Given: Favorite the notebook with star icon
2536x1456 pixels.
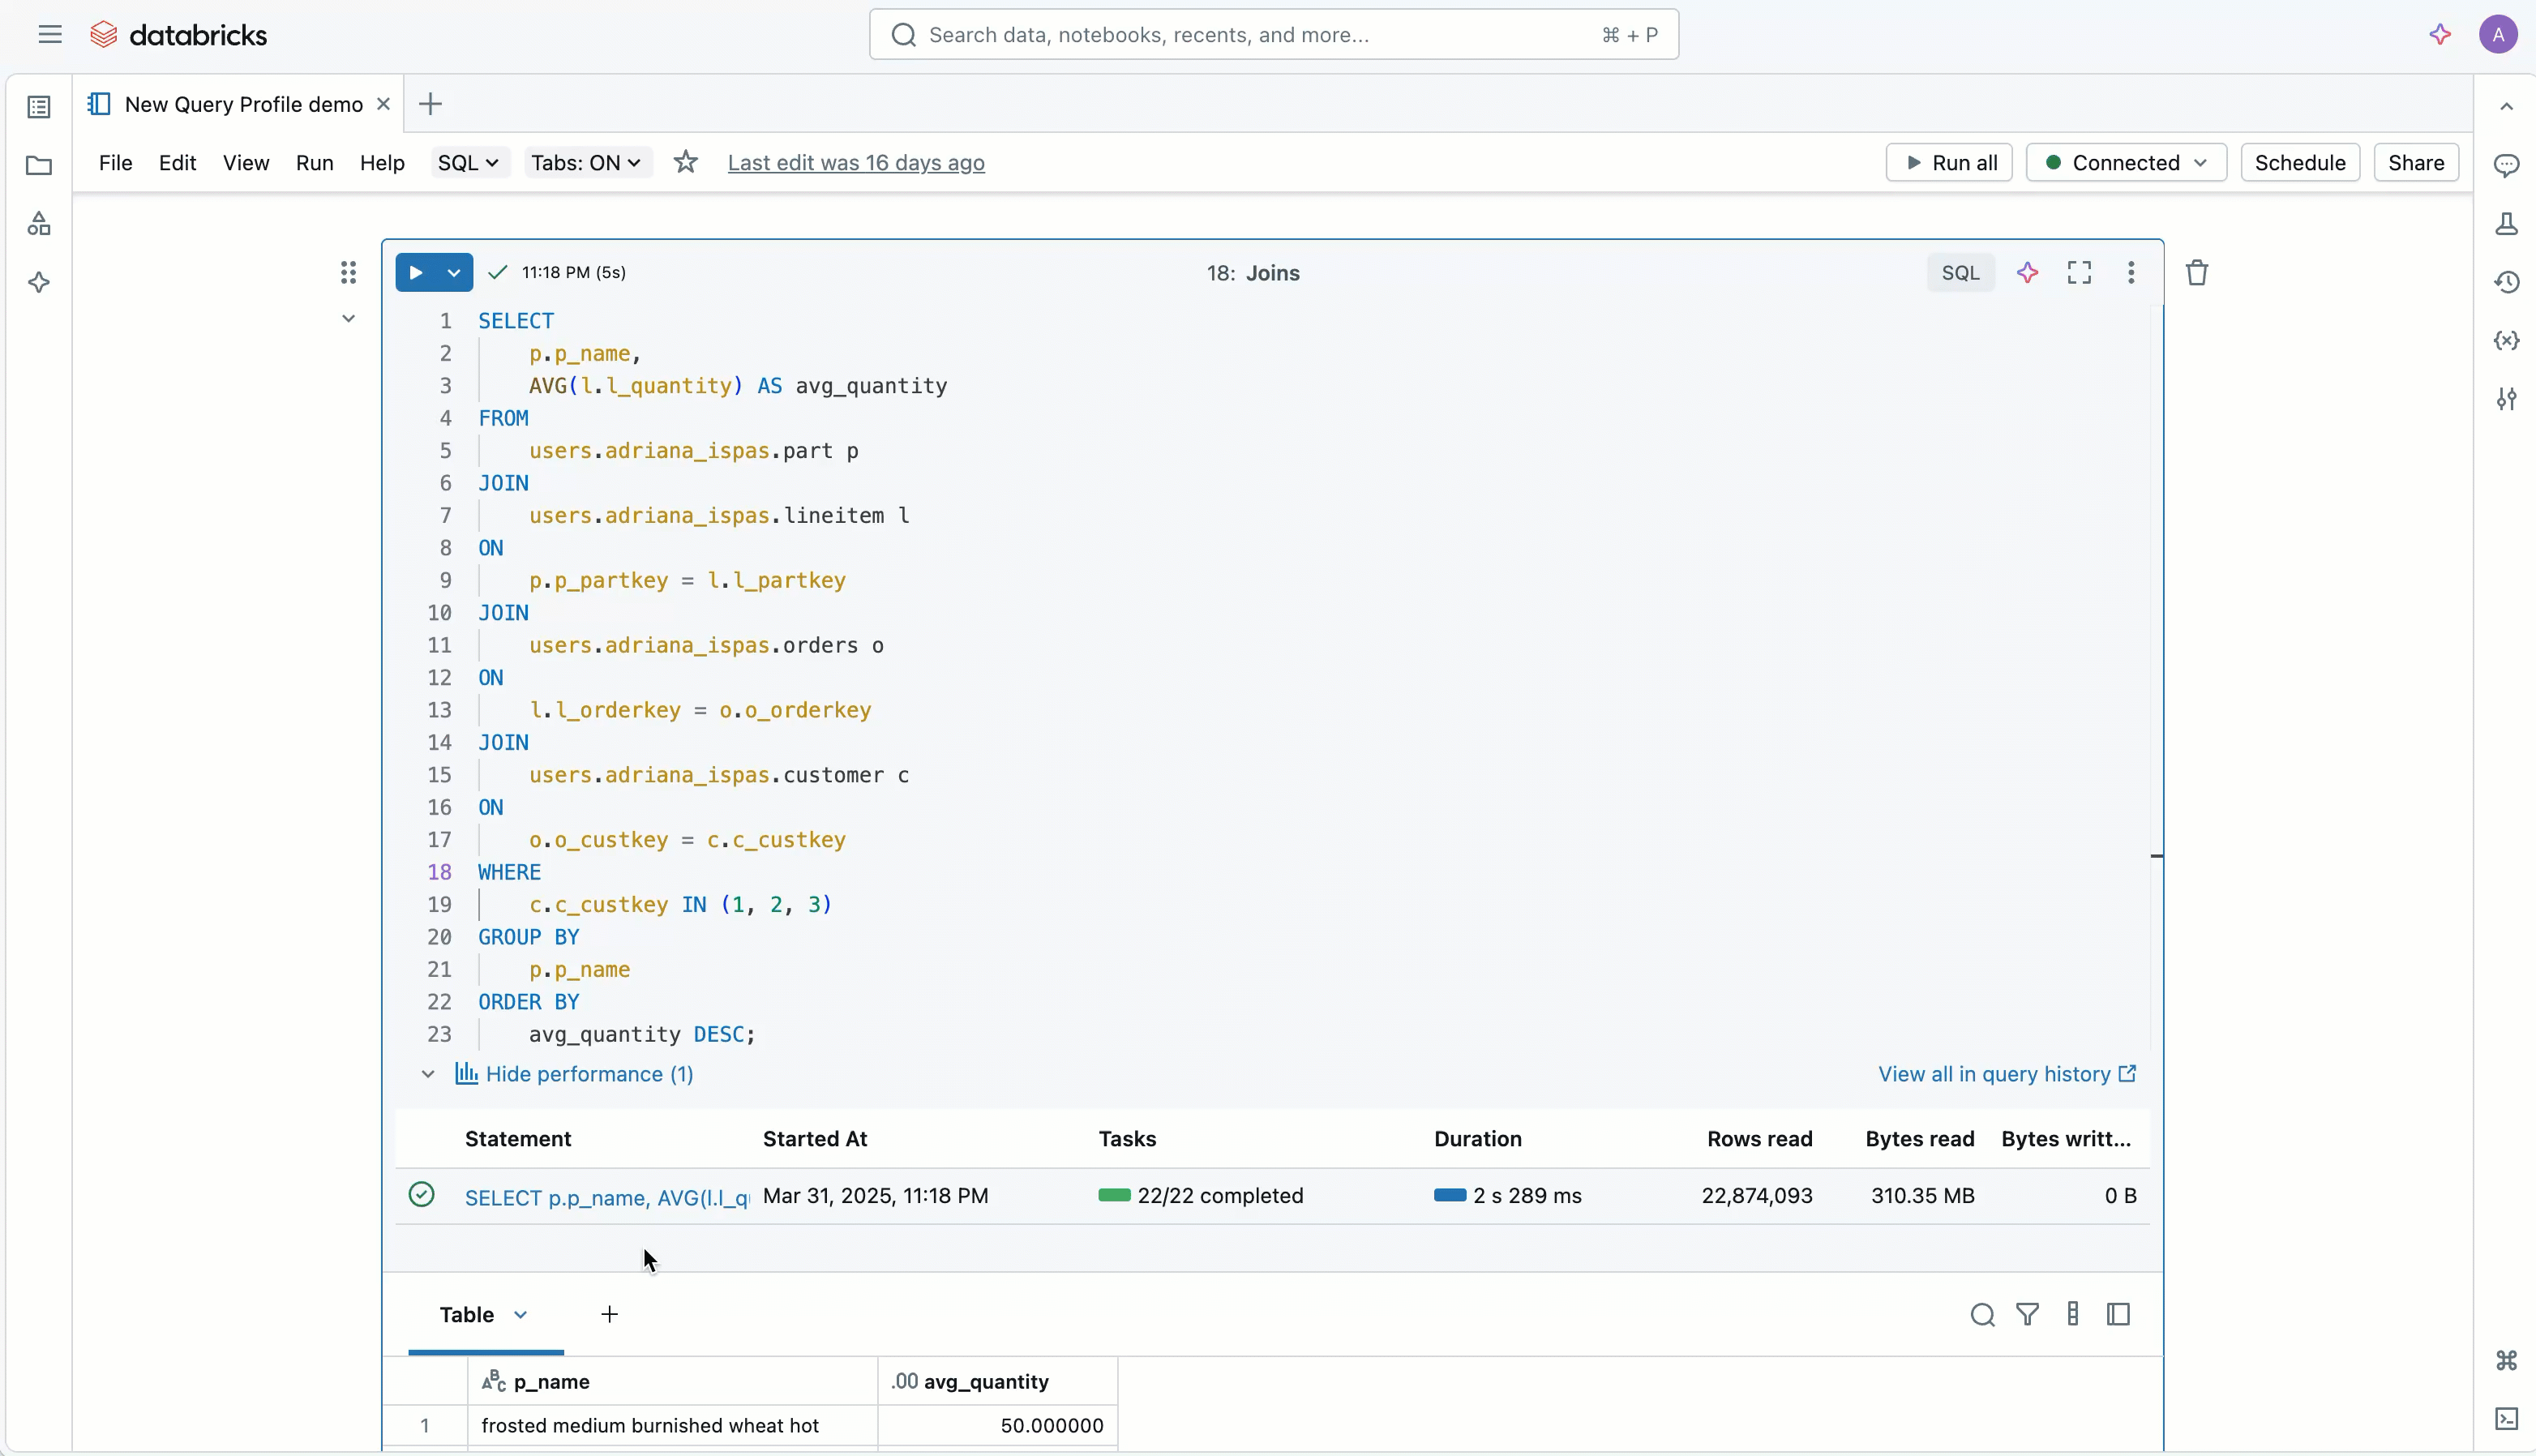Looking at the screenshot, I should [x=685, y=162].
